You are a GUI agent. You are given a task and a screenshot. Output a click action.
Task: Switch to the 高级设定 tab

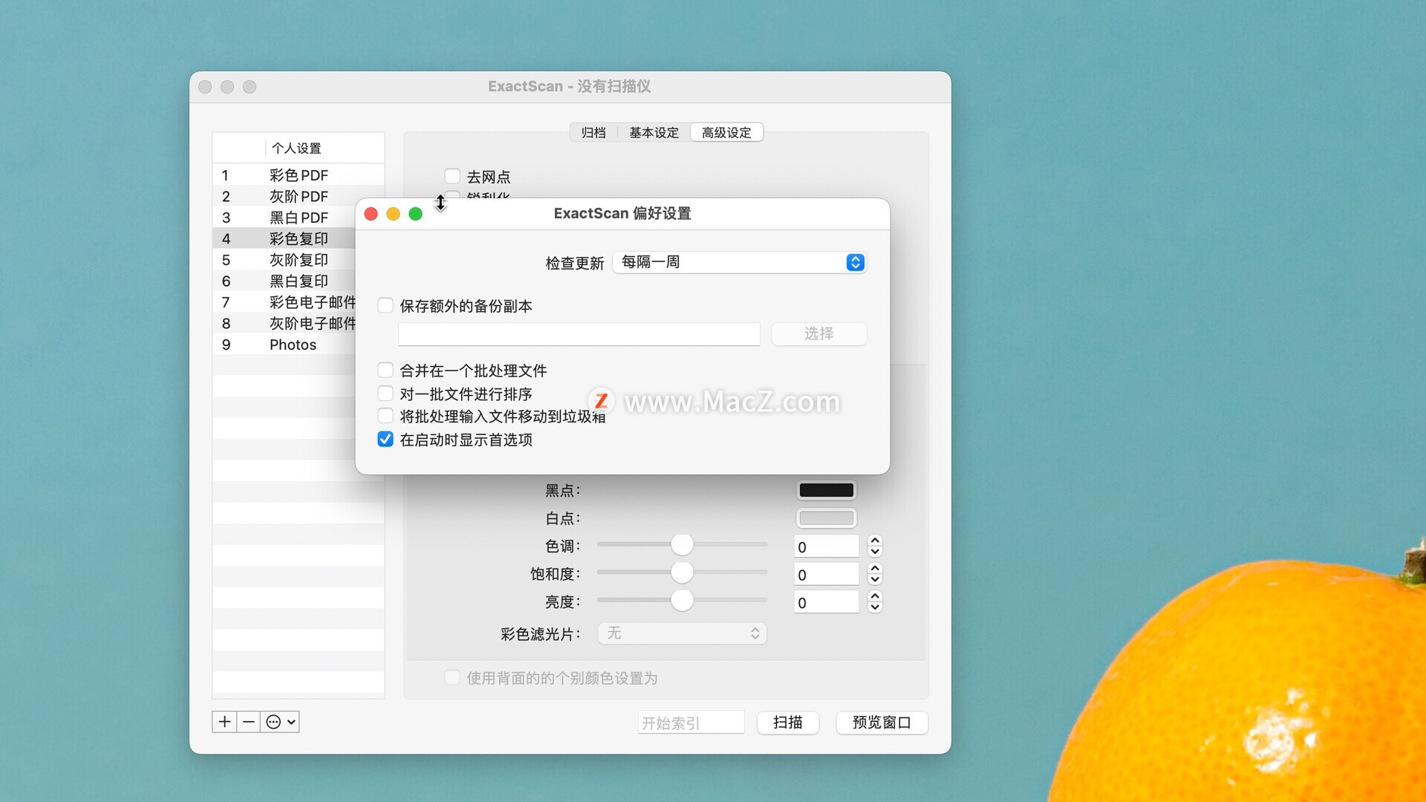pyautogui.click(x=726, y=132)
